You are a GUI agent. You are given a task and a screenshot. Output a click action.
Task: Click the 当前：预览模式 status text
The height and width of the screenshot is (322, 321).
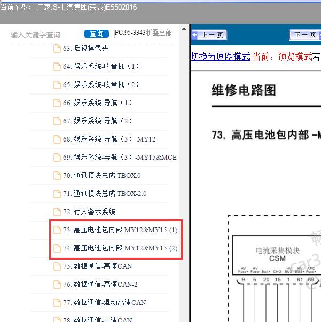tap(283, 57)
